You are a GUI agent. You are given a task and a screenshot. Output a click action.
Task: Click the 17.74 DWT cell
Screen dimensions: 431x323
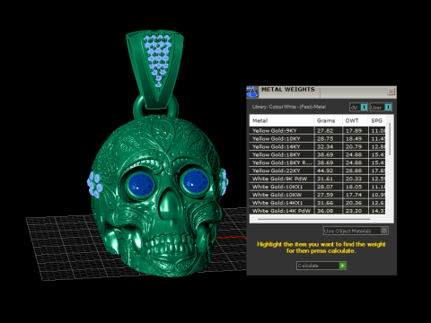[356, 195]
